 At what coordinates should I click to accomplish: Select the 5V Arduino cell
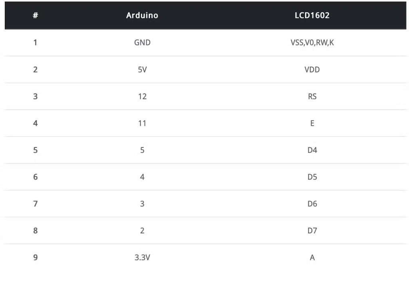tap(142, 69)
